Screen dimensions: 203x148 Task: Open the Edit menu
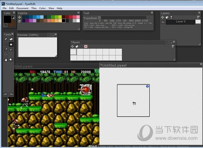click(x=11, y=8)
